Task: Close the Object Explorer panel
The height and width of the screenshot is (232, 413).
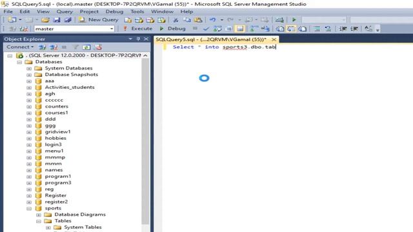Action: tap(146, 39)
